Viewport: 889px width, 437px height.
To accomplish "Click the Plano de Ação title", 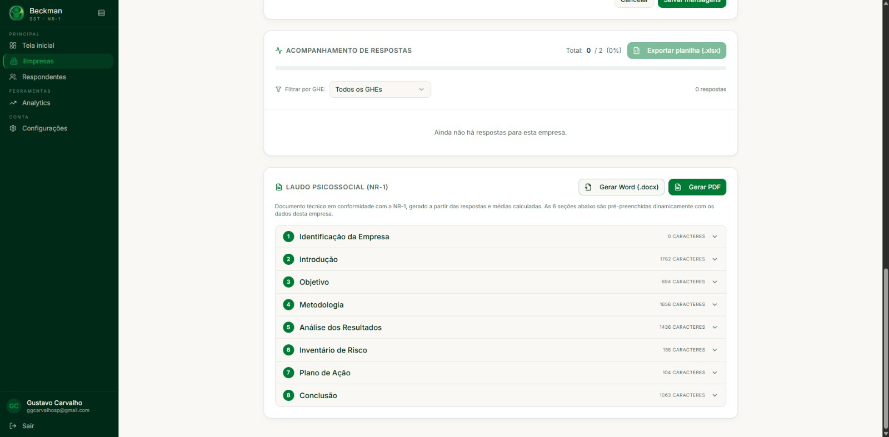I will [x=324, y=373].
